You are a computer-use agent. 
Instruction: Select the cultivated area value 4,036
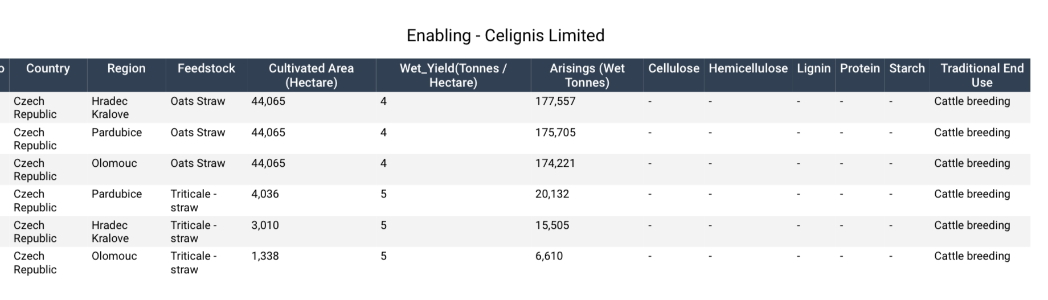pyautogui.click(x=265, y=194)
